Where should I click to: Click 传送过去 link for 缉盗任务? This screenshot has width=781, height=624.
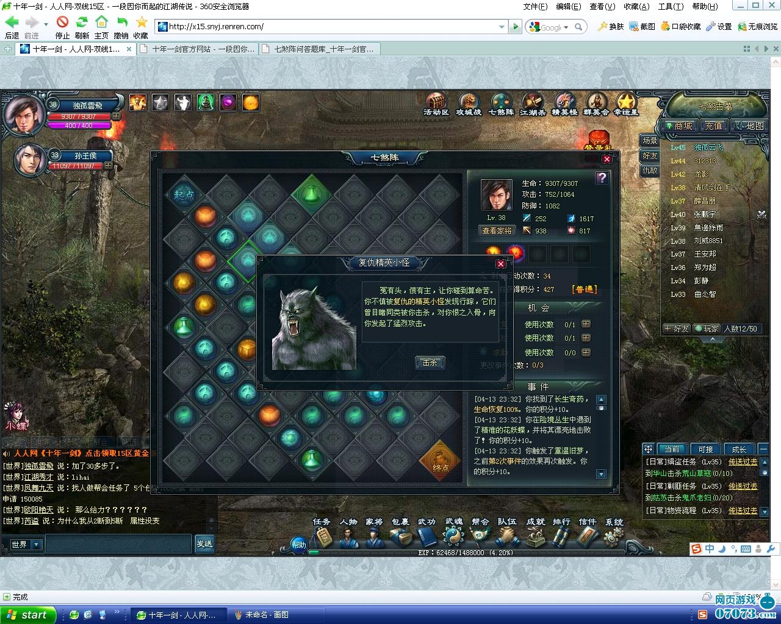[x=743, y=462]
